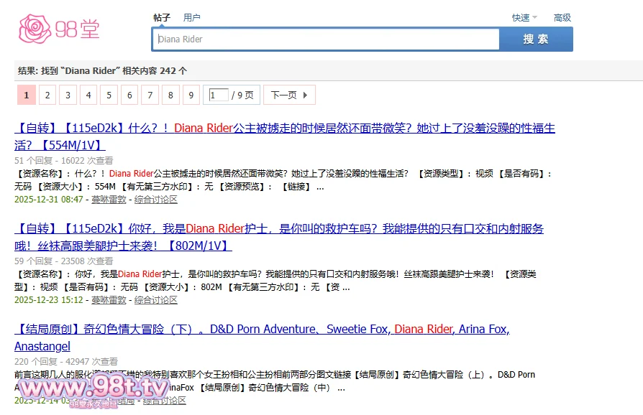Open 综合讨论区 under the first result

coord(155,200)
